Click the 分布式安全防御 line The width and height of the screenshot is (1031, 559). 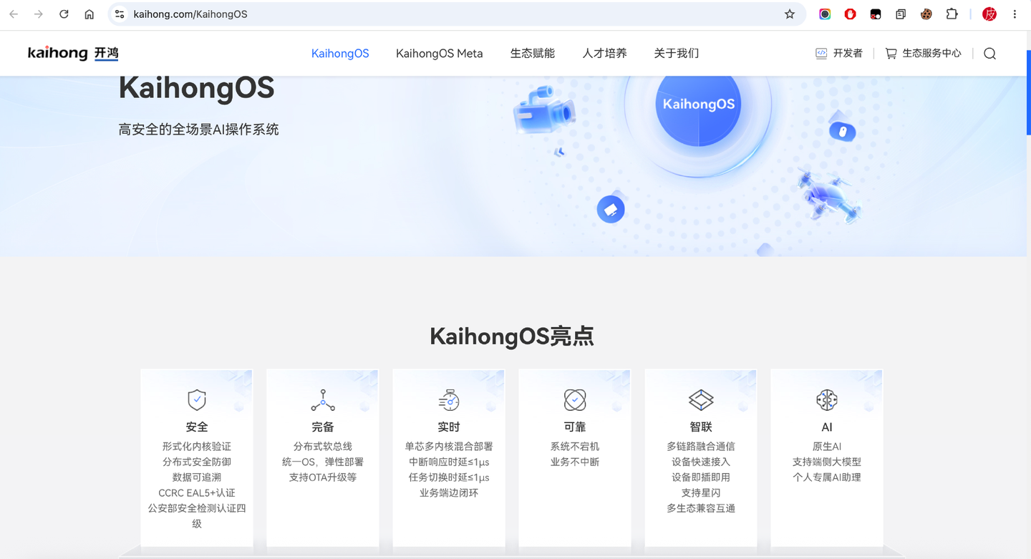pyautogui.click(x=197, y=462)
